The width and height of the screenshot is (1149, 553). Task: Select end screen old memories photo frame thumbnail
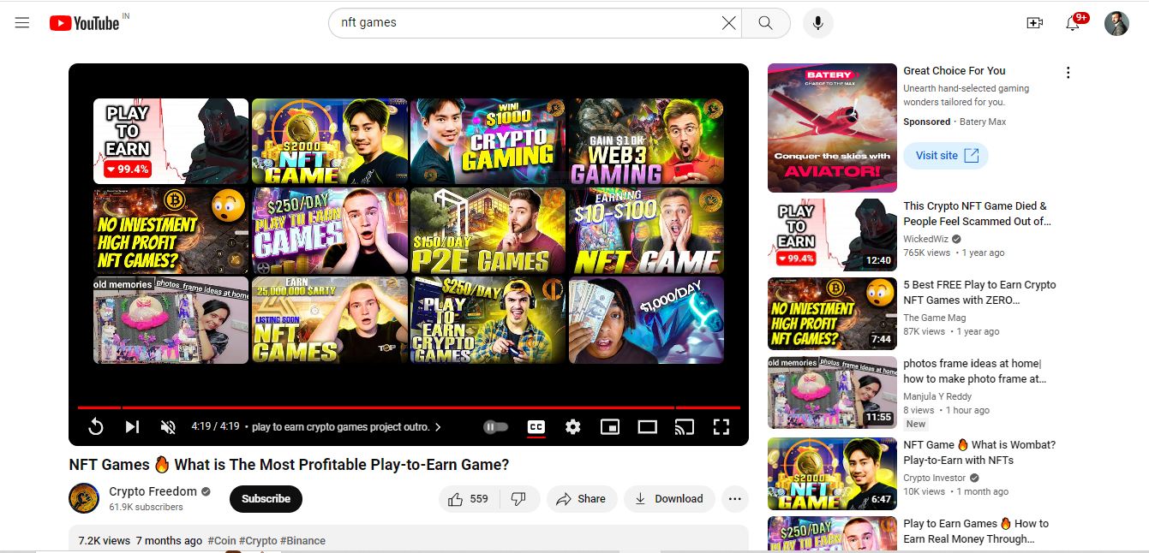point(171,320)
